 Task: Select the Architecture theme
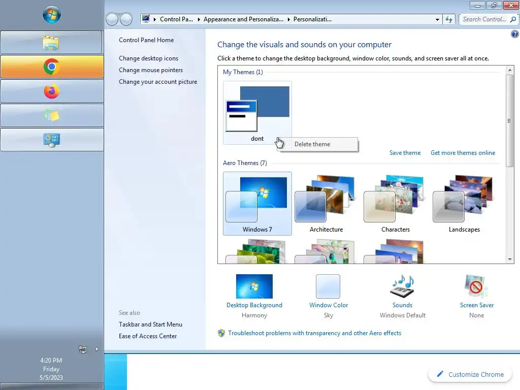tap(327, 204)
